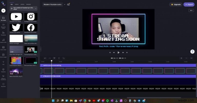Select the VIDEO media tab
This screenshot has height=103, width=197.
coord(17,4)
